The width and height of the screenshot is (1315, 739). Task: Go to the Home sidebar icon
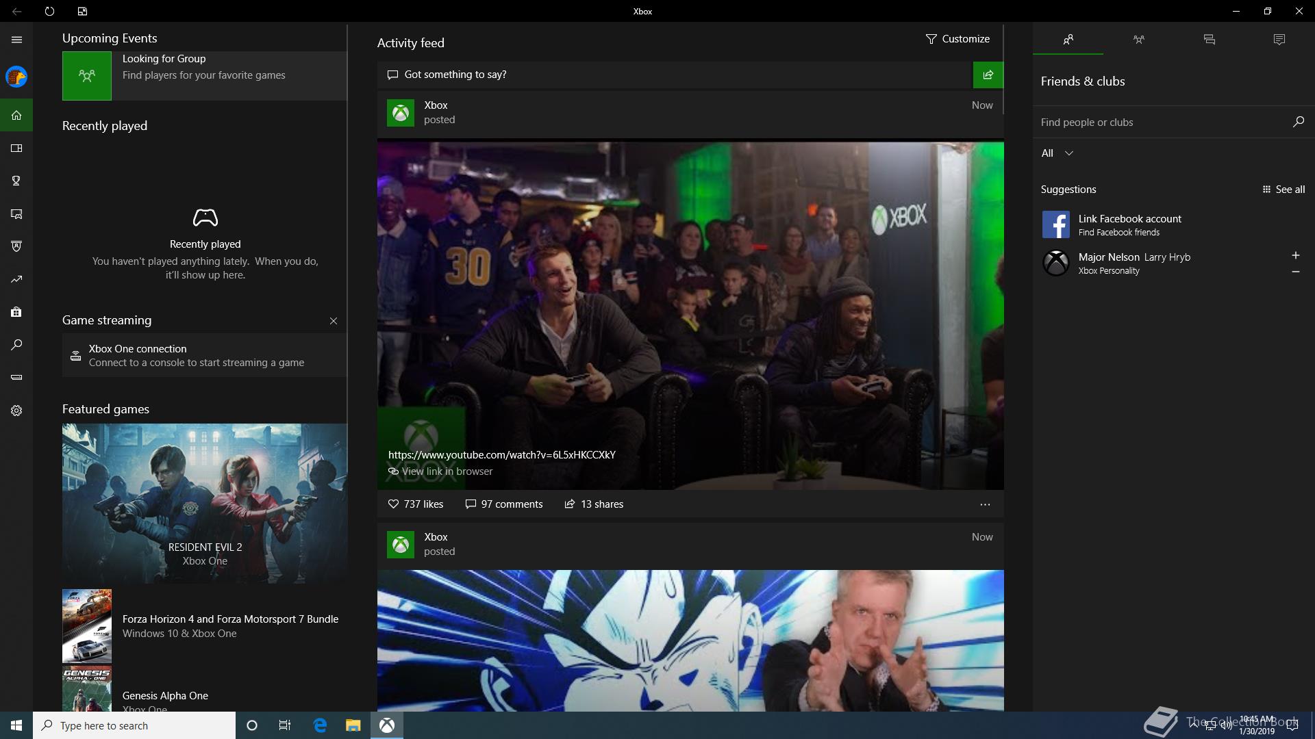16,115
